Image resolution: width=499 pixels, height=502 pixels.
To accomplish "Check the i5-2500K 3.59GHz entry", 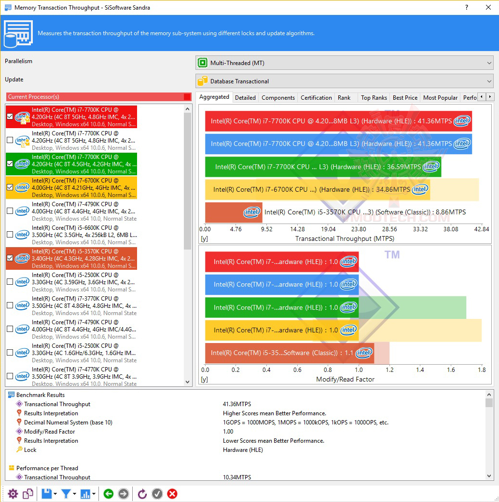I will (x=10, y=282).
